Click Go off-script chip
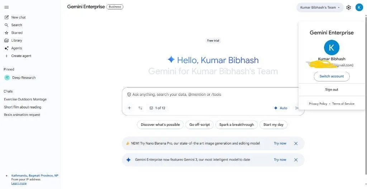This screenshot has height=189, width=367. pyautogui.click(x=200, y=124)
